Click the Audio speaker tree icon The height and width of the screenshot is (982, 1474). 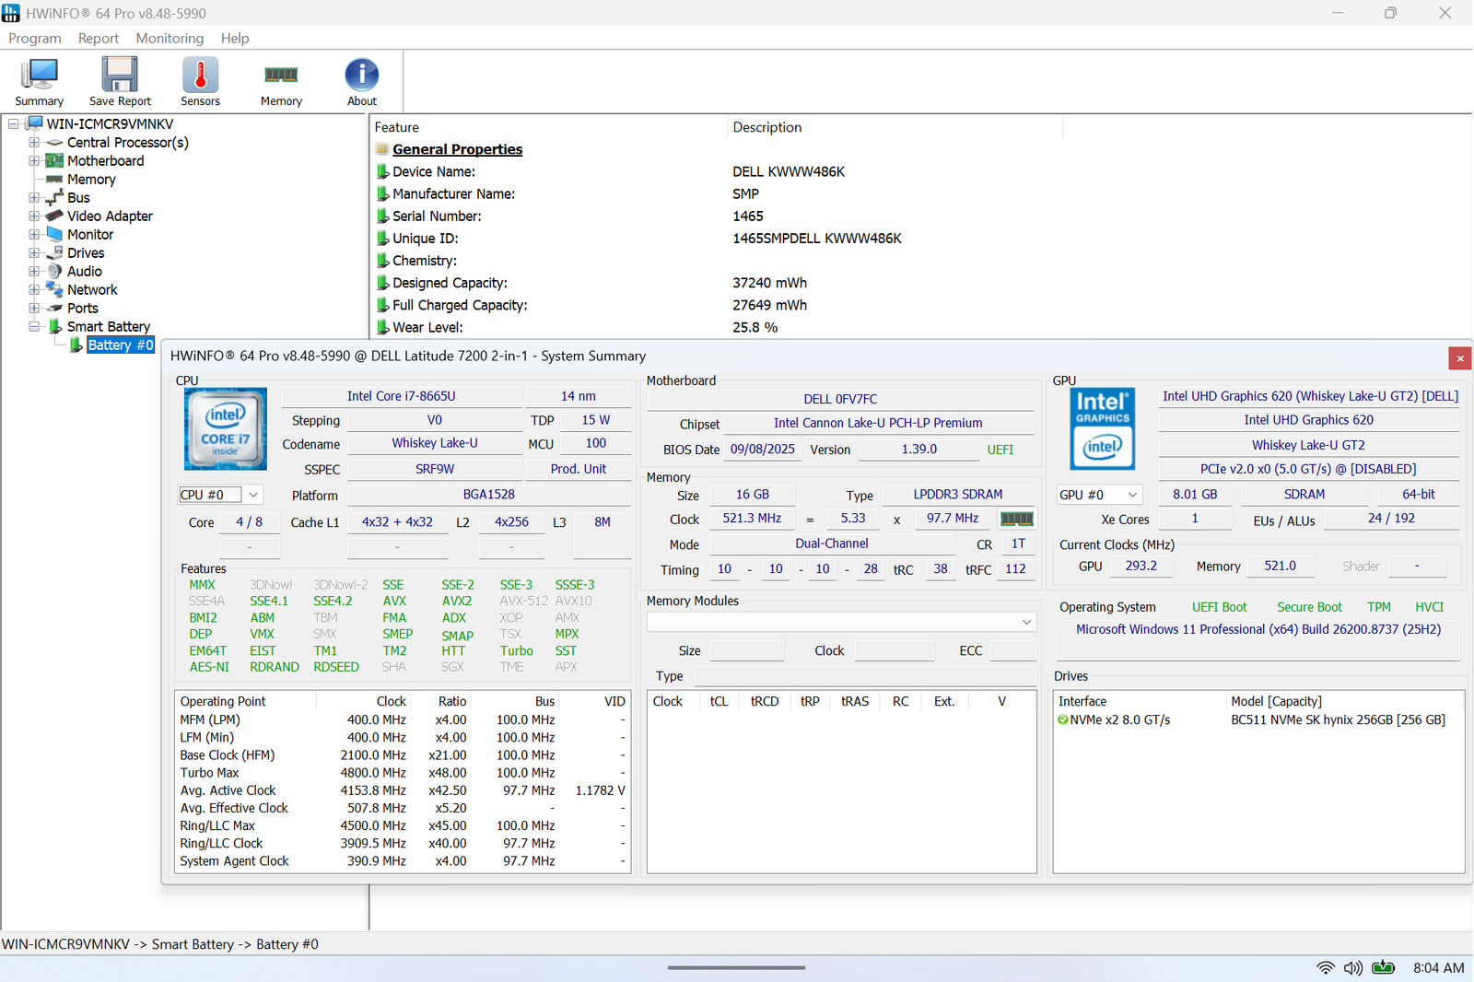coord(54,271)
